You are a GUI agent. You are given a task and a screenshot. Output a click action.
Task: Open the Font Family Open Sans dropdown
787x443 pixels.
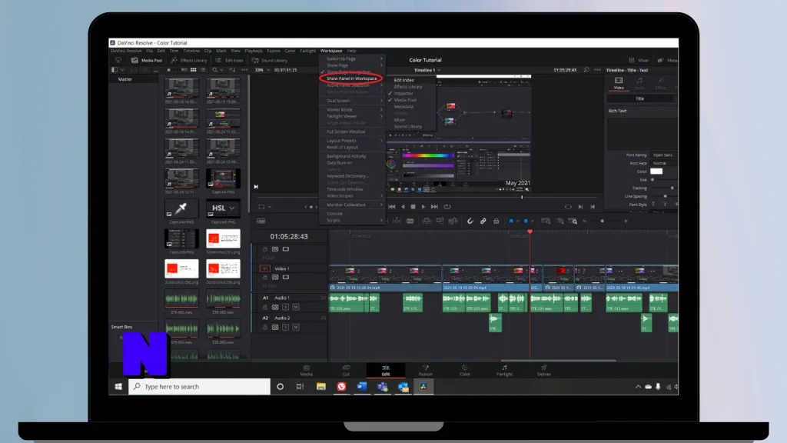coord(664,155)
